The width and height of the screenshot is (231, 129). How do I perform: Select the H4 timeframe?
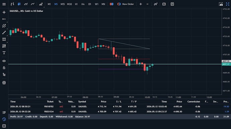(83, 4)
